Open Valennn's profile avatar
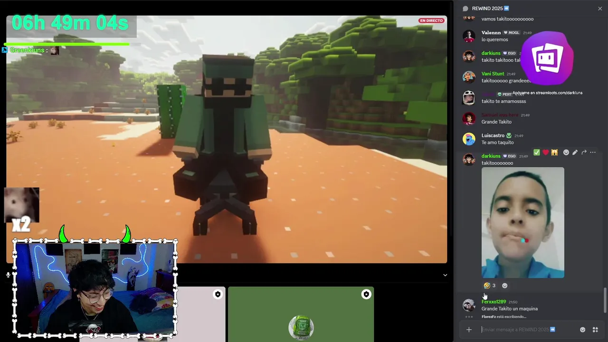Image resolution: width=608 pixels, height=342 pixels. pyautogui.click(x=469, y=36)
